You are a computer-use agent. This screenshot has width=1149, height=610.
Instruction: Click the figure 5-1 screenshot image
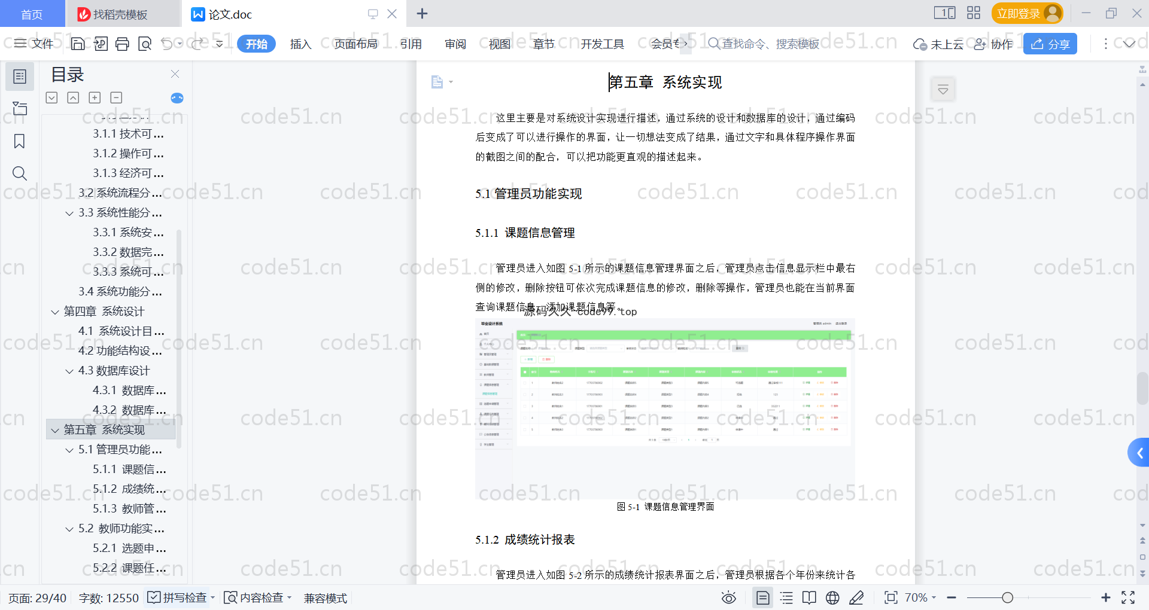(x=665, y=410)
